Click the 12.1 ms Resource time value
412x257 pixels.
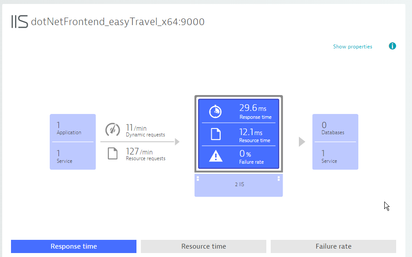point(250,132)
